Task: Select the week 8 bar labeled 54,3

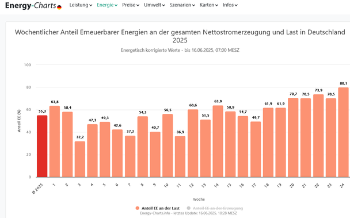Action: click(x=143, y=147)
